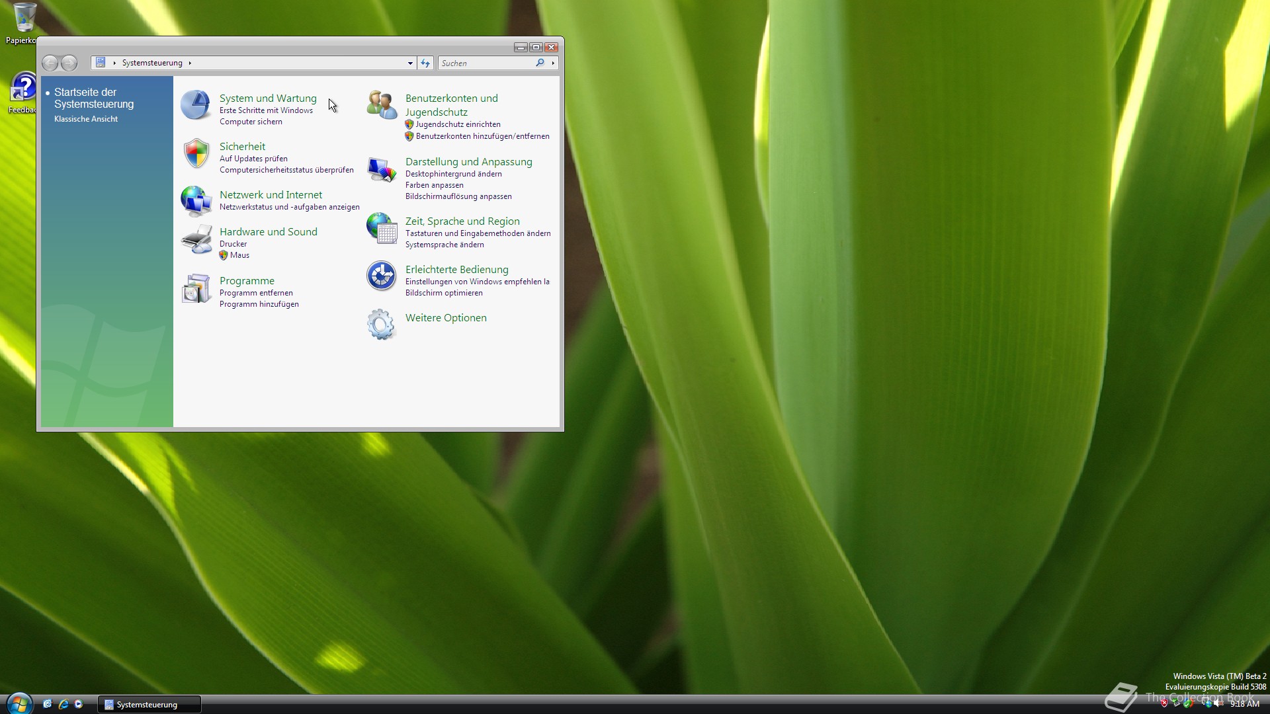Click the Suchen search field

coord(486,63)
